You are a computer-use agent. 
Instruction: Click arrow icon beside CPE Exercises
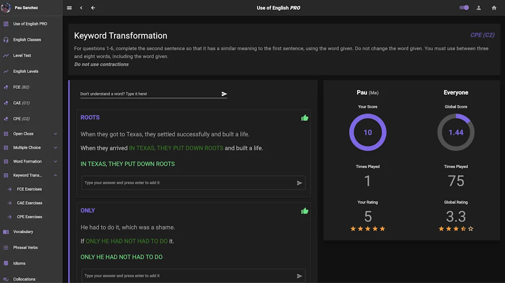tap(9, 216)
